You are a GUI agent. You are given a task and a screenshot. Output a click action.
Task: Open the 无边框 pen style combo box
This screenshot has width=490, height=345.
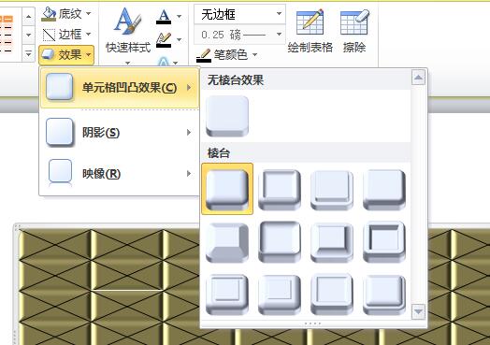(x=239, y=14)
